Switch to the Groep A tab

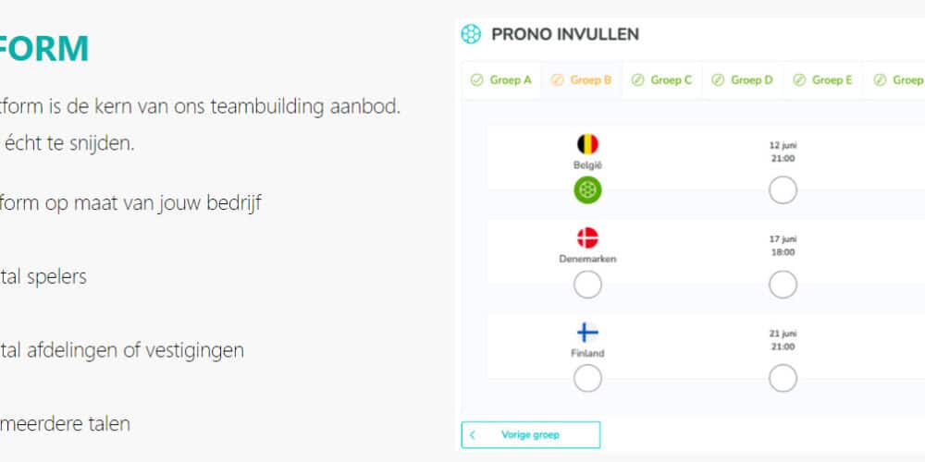click(501, 80)
